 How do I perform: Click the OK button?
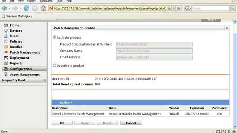tap(62, 123)
